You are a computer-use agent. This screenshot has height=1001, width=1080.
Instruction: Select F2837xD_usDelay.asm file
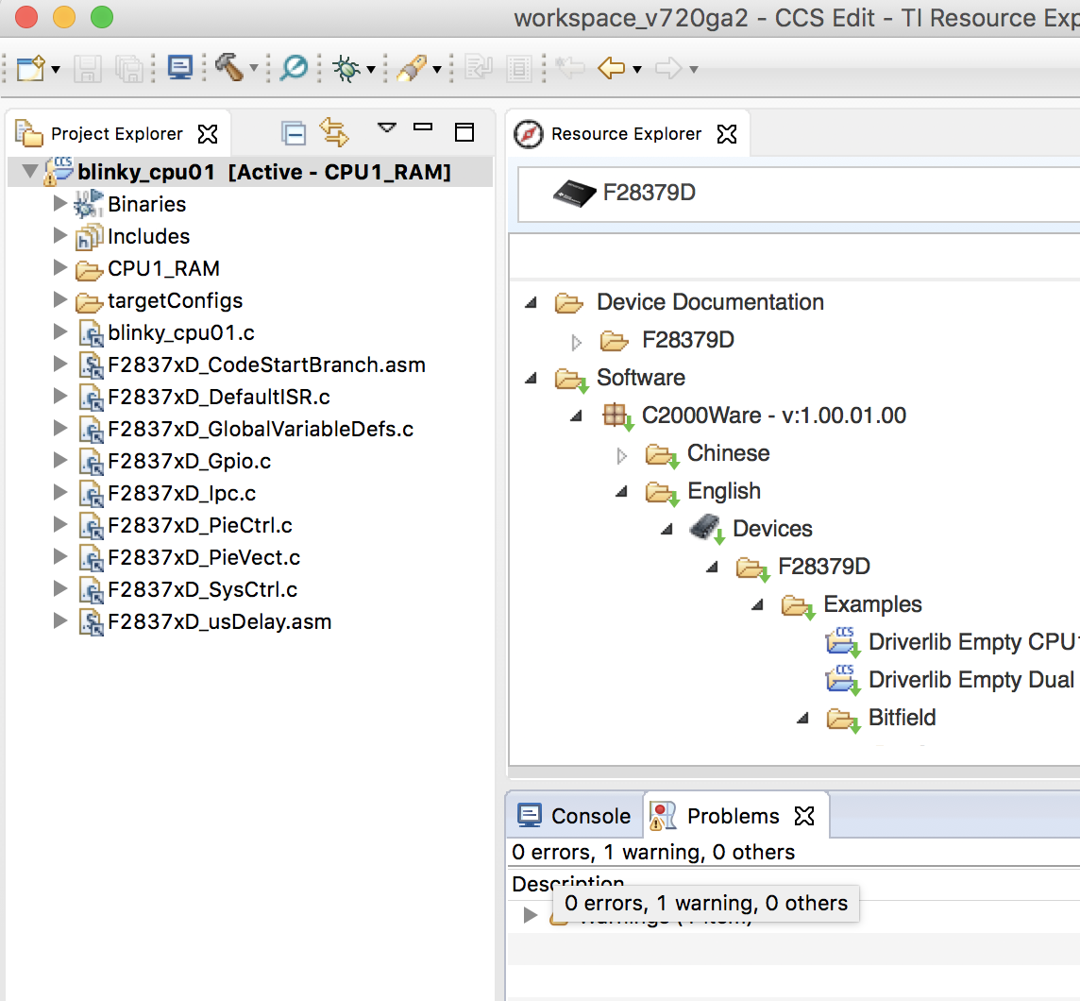tap(220, 621)
